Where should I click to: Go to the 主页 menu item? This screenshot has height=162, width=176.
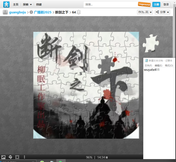pos(16,4)
